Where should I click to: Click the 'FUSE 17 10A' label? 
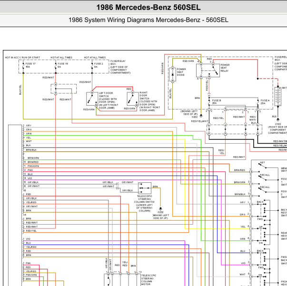(x=30, y=65)
